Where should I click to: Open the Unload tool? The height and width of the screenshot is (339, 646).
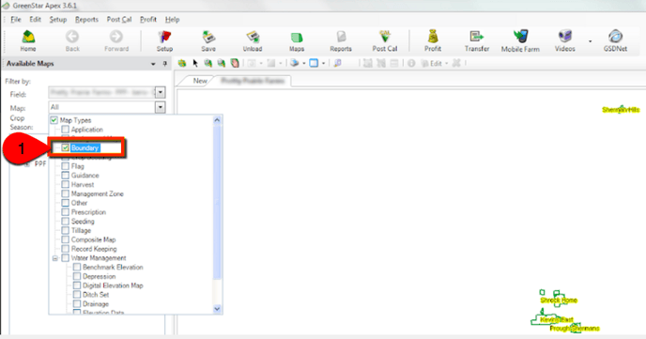[x=253, y=40]
